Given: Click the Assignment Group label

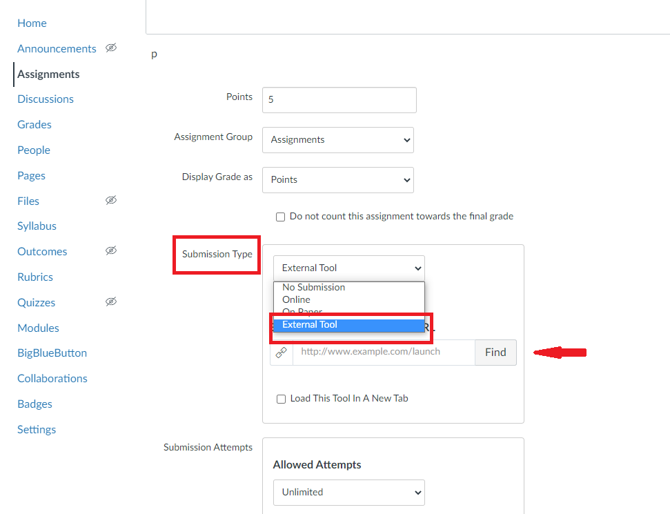Looking at the screenshot, I should coord(213,137).
